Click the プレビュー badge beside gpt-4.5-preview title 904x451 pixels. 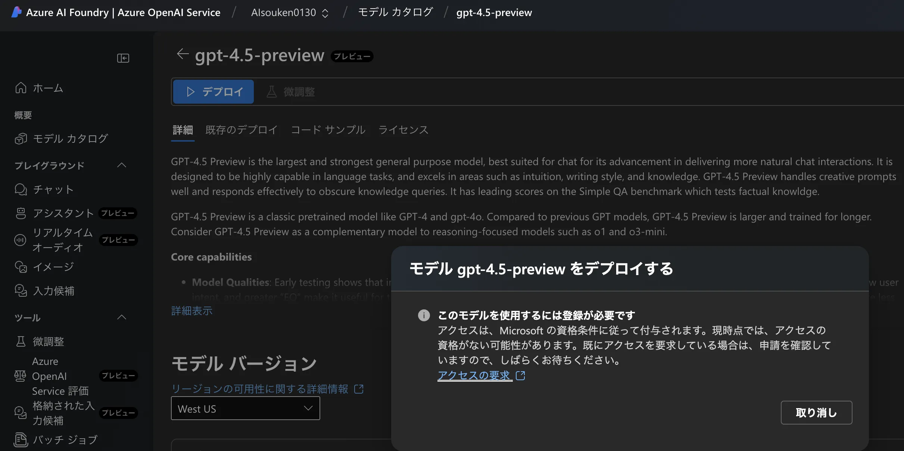tap(352, 56)
